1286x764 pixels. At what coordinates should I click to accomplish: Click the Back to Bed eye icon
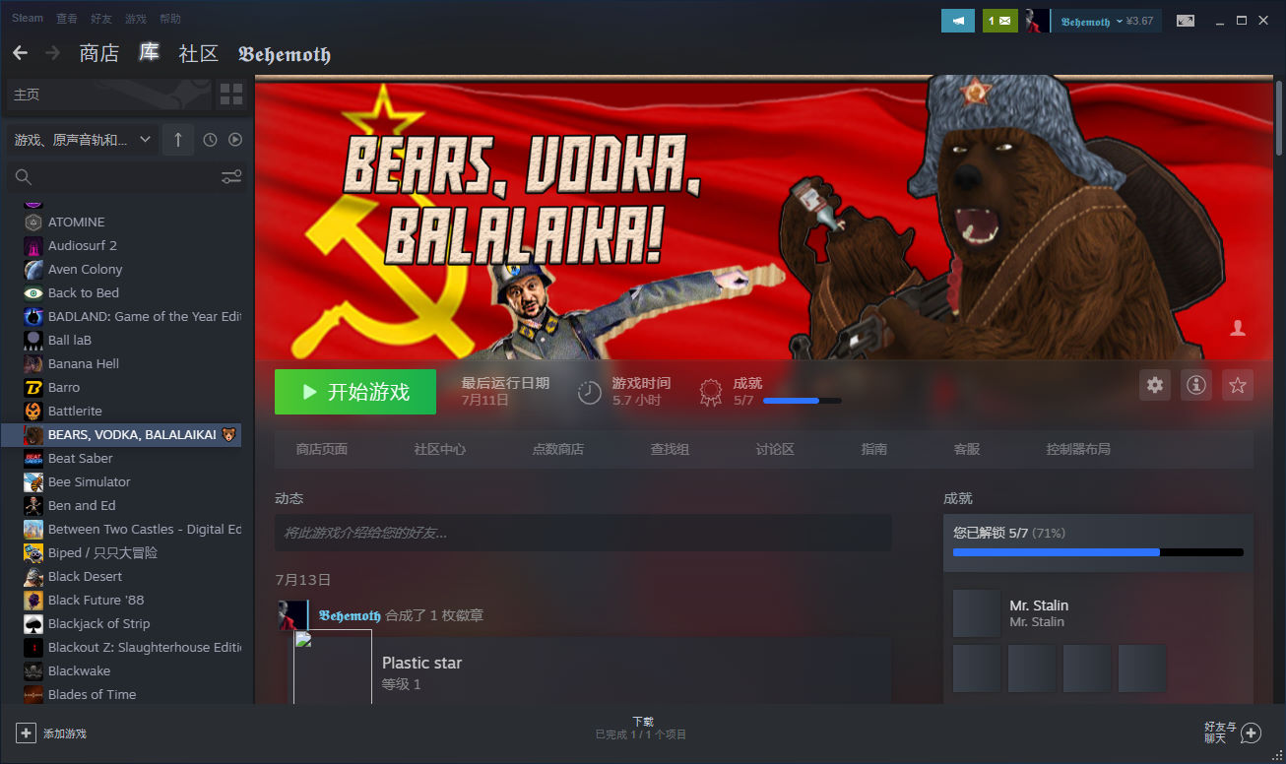coord(33,292)
